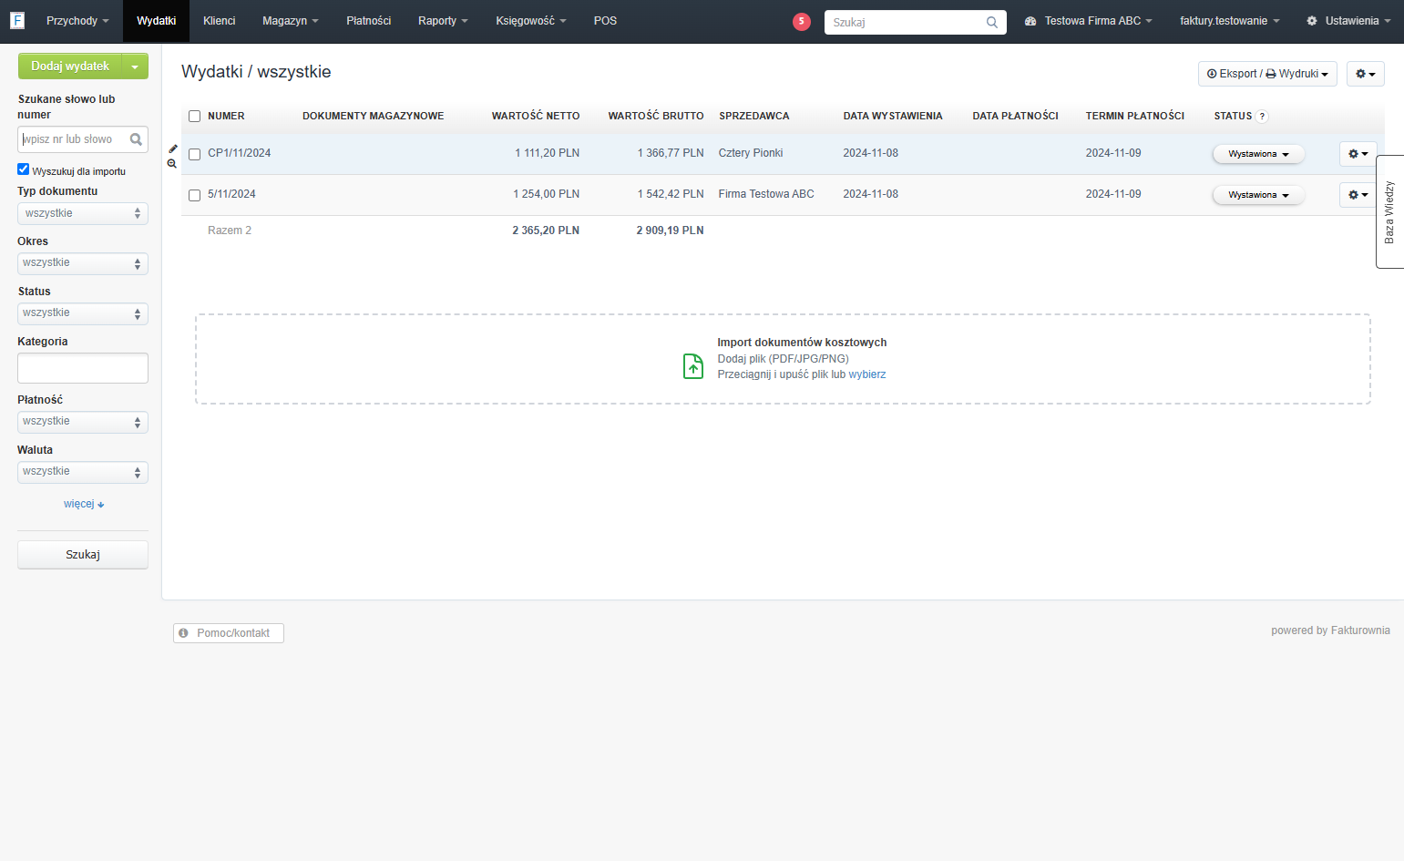Open the Testowa Firma ABC company menu
The height and width of the screenshot is (861, 1404).
pos(1089,21)
